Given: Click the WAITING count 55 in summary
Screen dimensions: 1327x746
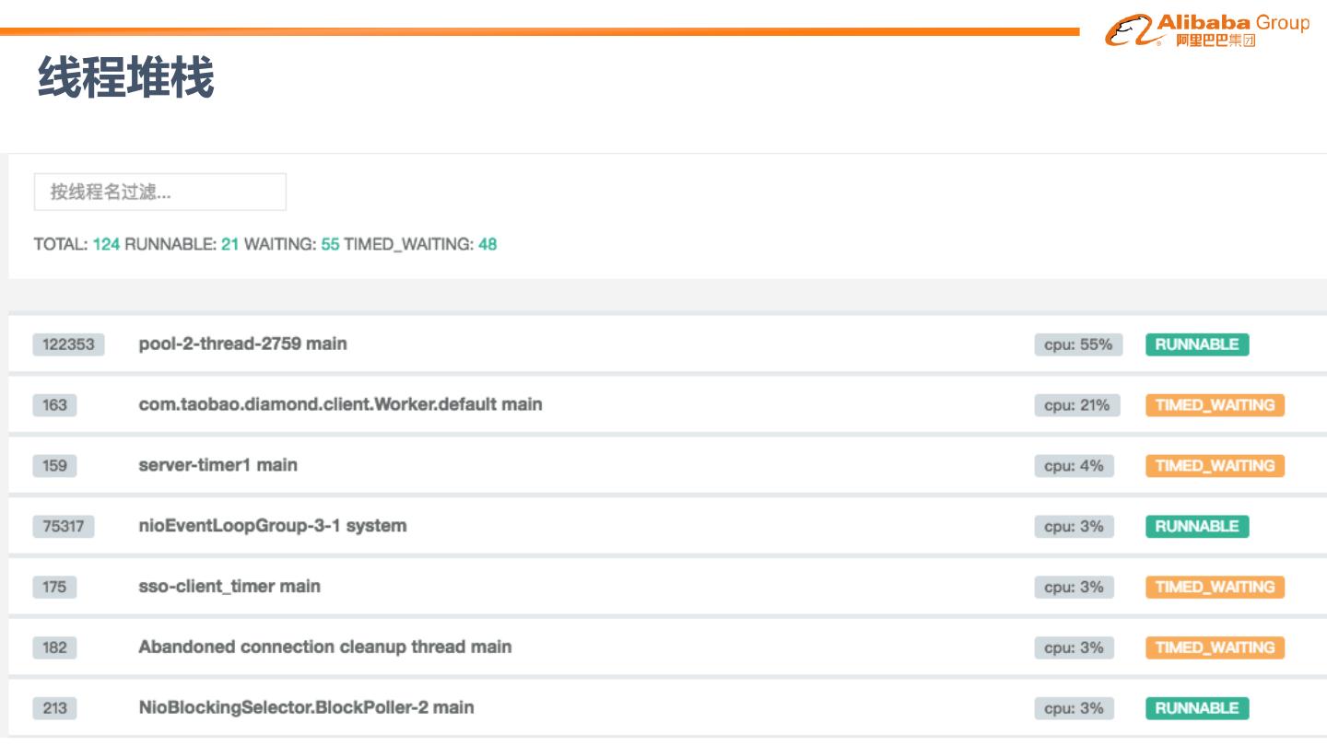Looking at the screenshot, I should pos(330,244).
